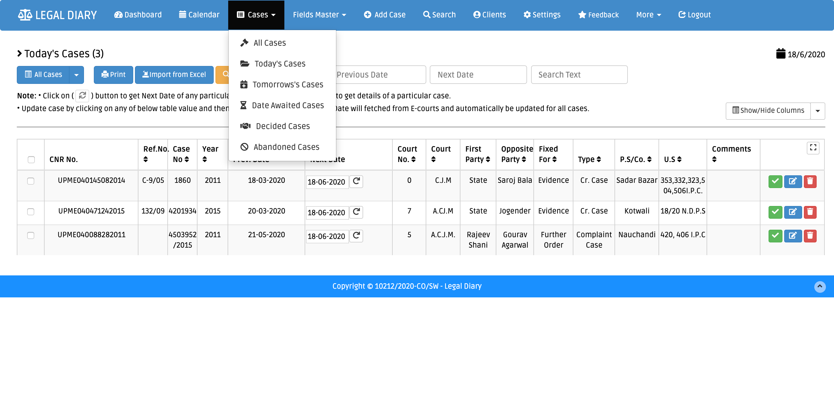Edit case UPME040145082014

point(793,181)
